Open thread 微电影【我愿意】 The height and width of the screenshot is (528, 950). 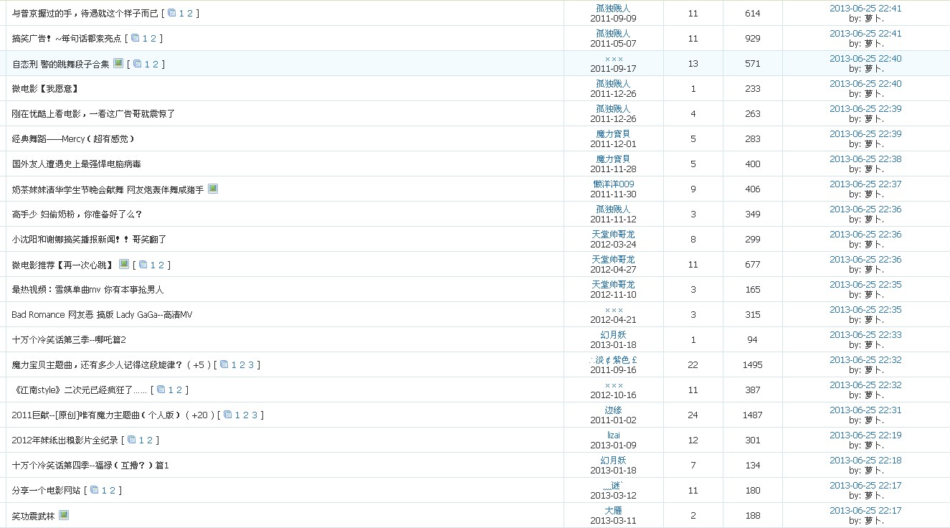coord(44,89)
